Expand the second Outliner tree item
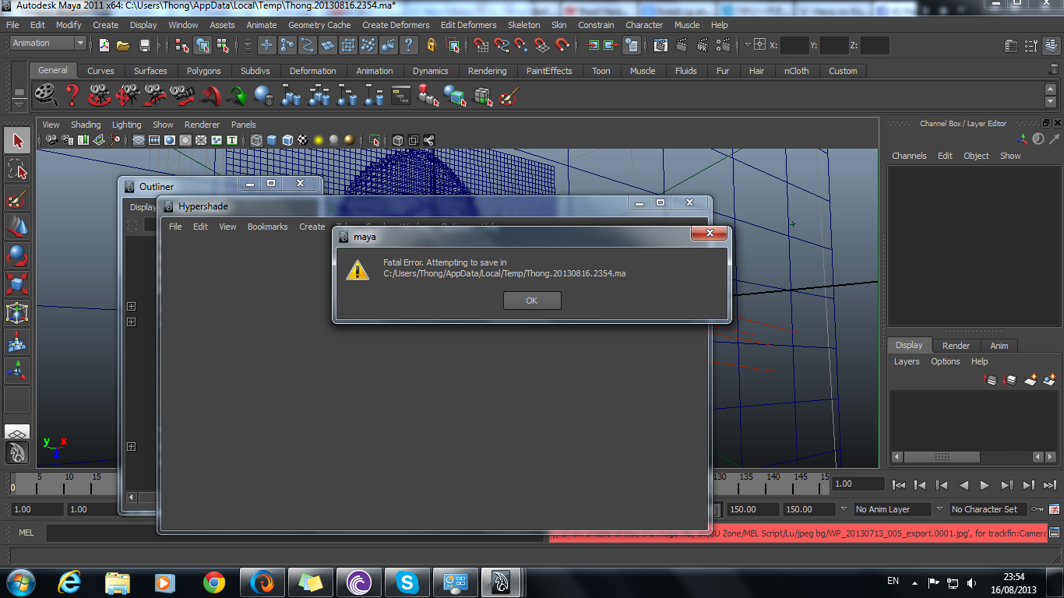 132,322
